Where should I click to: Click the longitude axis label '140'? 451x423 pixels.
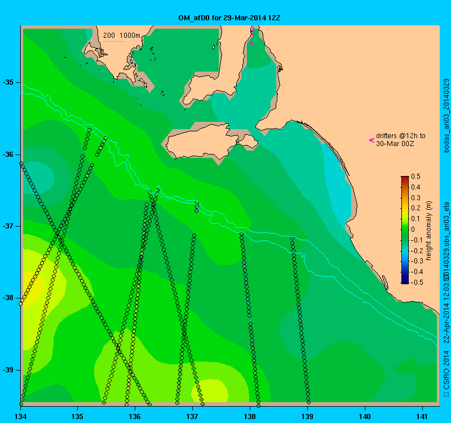(x=365, y=416)
